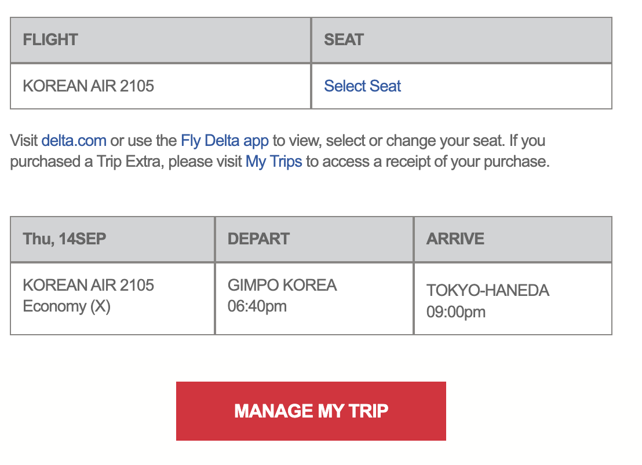The height and width of the screenshot is (465, 642).
Task: Open the Fly Delta app link
Action: [225, 140]
